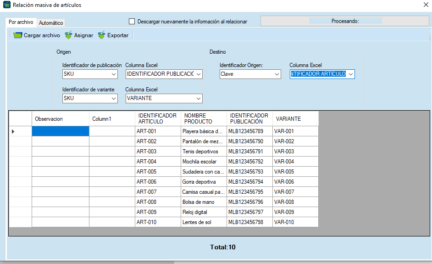Click the row selector arrow for ART-001

[13, 132]
